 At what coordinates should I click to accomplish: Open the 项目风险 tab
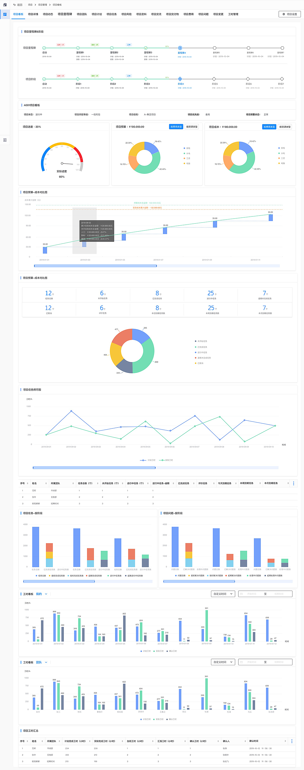[x=127, y=14]
